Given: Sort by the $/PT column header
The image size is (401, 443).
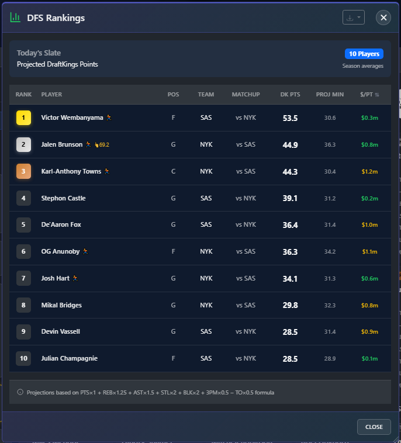Looking at the screenshot, I should (x=369, y=94).
